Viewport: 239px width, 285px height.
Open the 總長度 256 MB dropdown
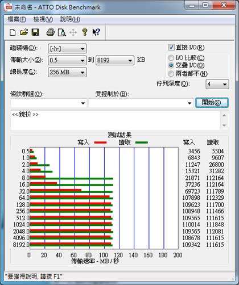[x=67, y=72]
